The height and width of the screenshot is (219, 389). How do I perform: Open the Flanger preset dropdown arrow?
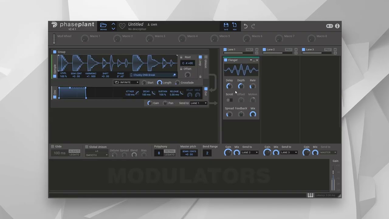pyautogui.click(x=251, y=60)
